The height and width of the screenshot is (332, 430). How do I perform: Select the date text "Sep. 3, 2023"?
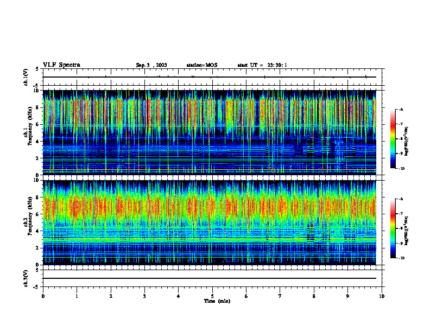tap(151, 65)
